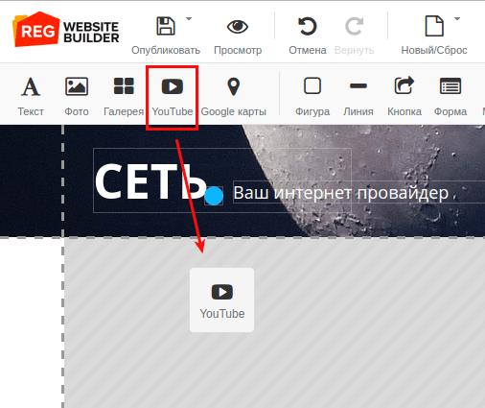Open the dropdown arrow beside Опубликовать

[189, 18]
